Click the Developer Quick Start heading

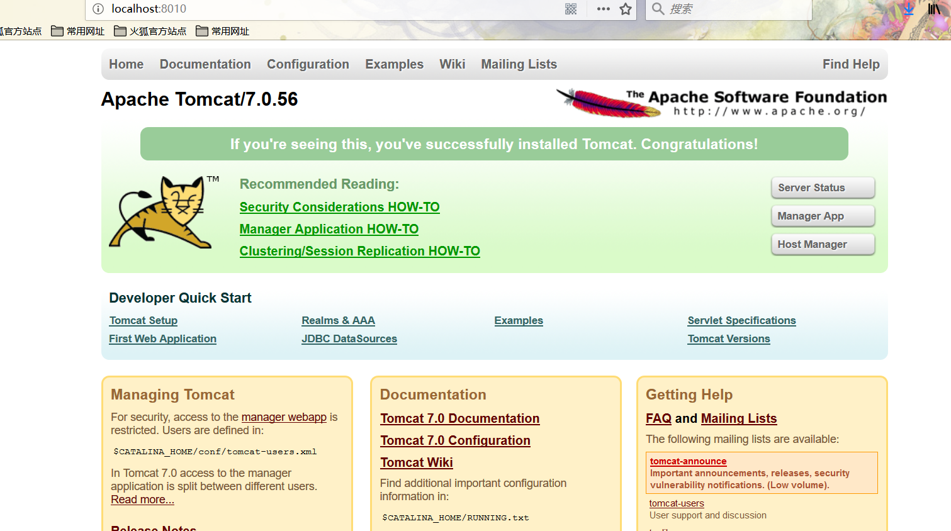pos(180,298)
